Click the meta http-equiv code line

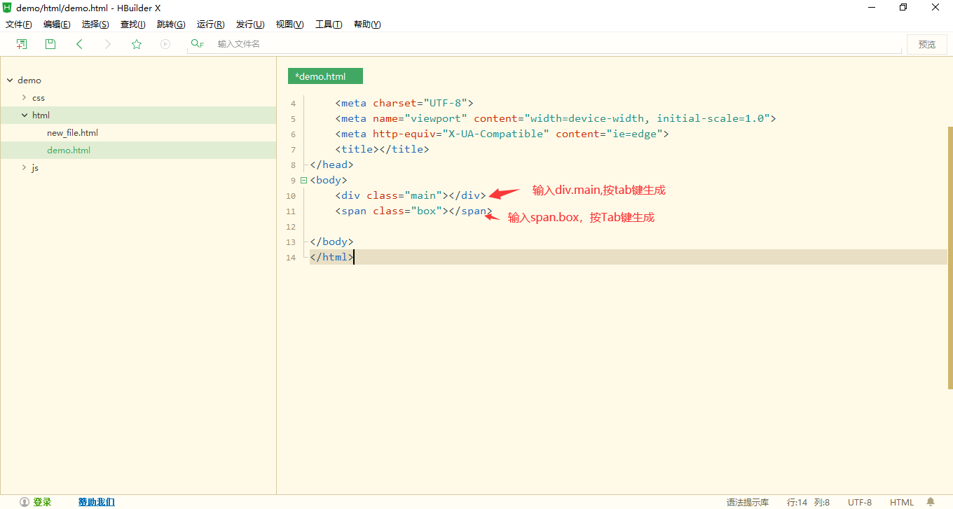pos(502,134)
